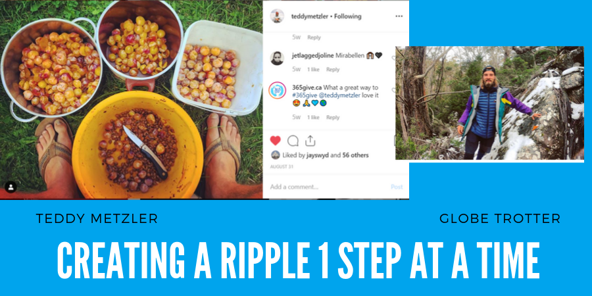The image size is (592, 296).
Task: Reply to jetlaggedjoline's Mirabellen comment
Action: tap(333, 70)
